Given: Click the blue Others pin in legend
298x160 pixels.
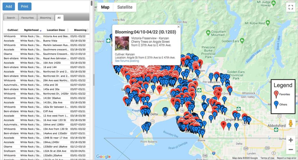Looking at the screenshot, I should [x=276, y=104].
